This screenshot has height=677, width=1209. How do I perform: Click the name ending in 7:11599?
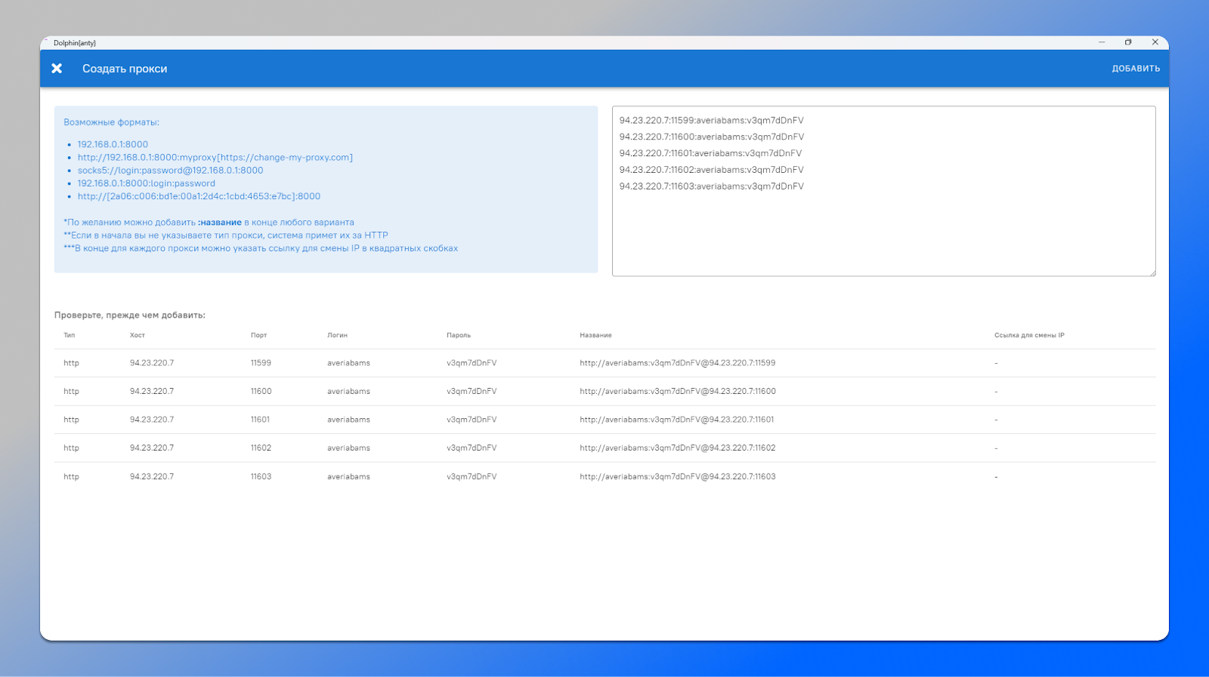click(x=678, y=363)
